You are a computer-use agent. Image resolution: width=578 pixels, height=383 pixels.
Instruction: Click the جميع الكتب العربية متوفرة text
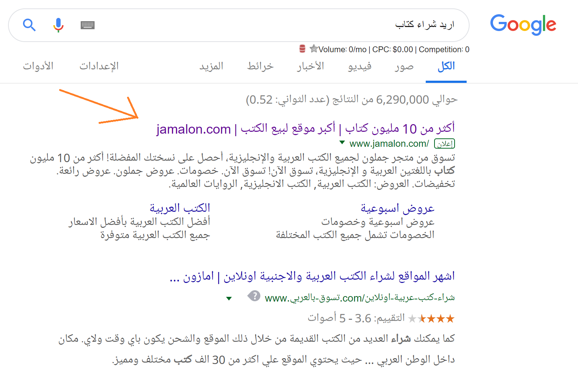coord(155,235)
